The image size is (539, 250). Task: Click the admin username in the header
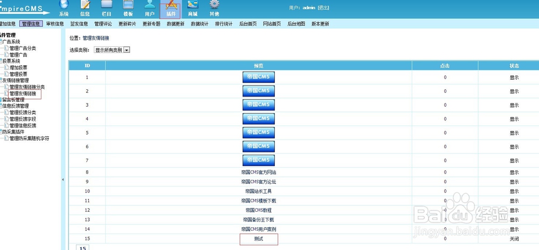309,8
